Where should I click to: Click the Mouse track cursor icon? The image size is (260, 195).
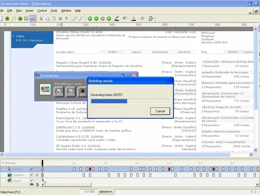(9, 169)
